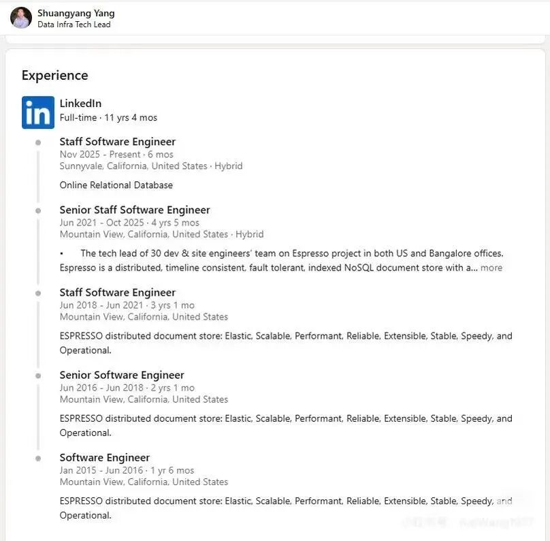This screenshot has width=550, height=541.
Task: Open Shuangyang Yang's profile photo
Action: [x=21, y=18]
